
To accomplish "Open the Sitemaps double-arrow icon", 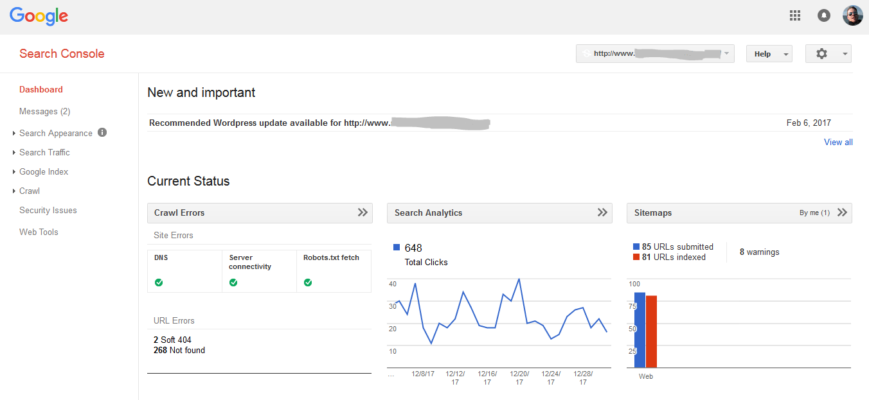I will [842, 213].
